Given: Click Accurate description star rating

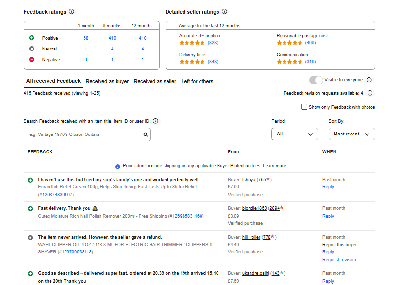Looking at the screenshot, I should [x=192, y=43].
